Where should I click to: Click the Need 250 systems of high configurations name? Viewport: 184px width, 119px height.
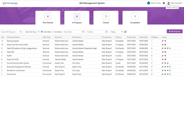(22, 48)
